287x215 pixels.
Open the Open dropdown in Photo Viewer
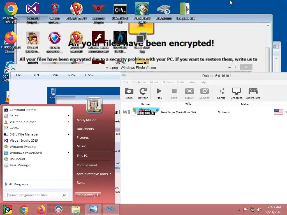point(91,75)
